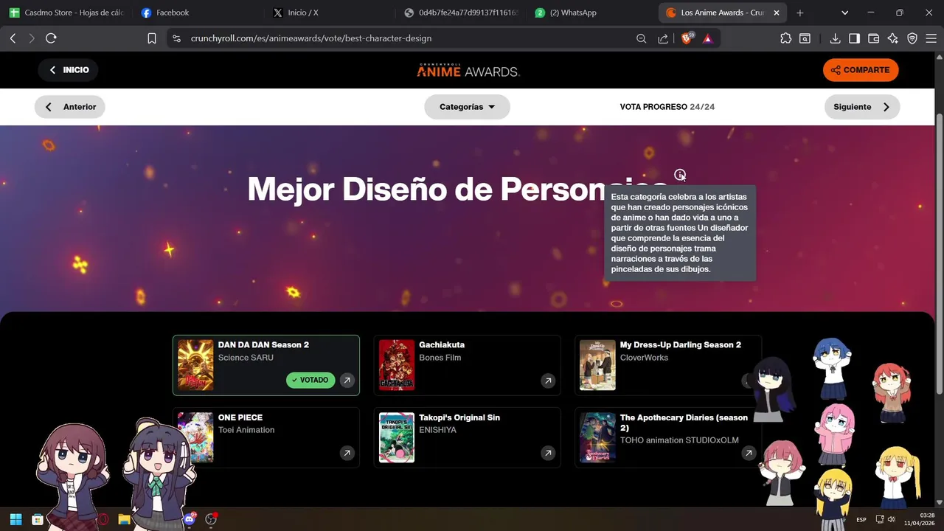Image resolution: width=944 pixels, height=531 pixels.
Task: Open ONE PIECE details arrow icon
Action: (347, 453)
